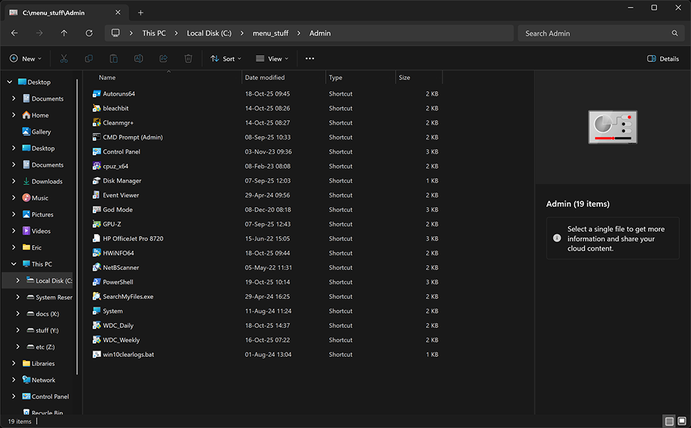
Task: Open the God Mode shortcut icon
Action: (97, 210)
